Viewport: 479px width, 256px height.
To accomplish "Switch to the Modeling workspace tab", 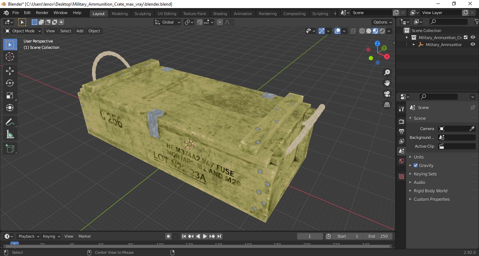I will click(x=119, y=14).
